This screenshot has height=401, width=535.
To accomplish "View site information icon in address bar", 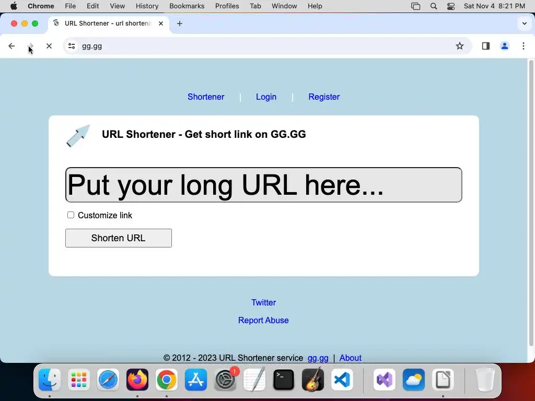I will click(71, 46).
